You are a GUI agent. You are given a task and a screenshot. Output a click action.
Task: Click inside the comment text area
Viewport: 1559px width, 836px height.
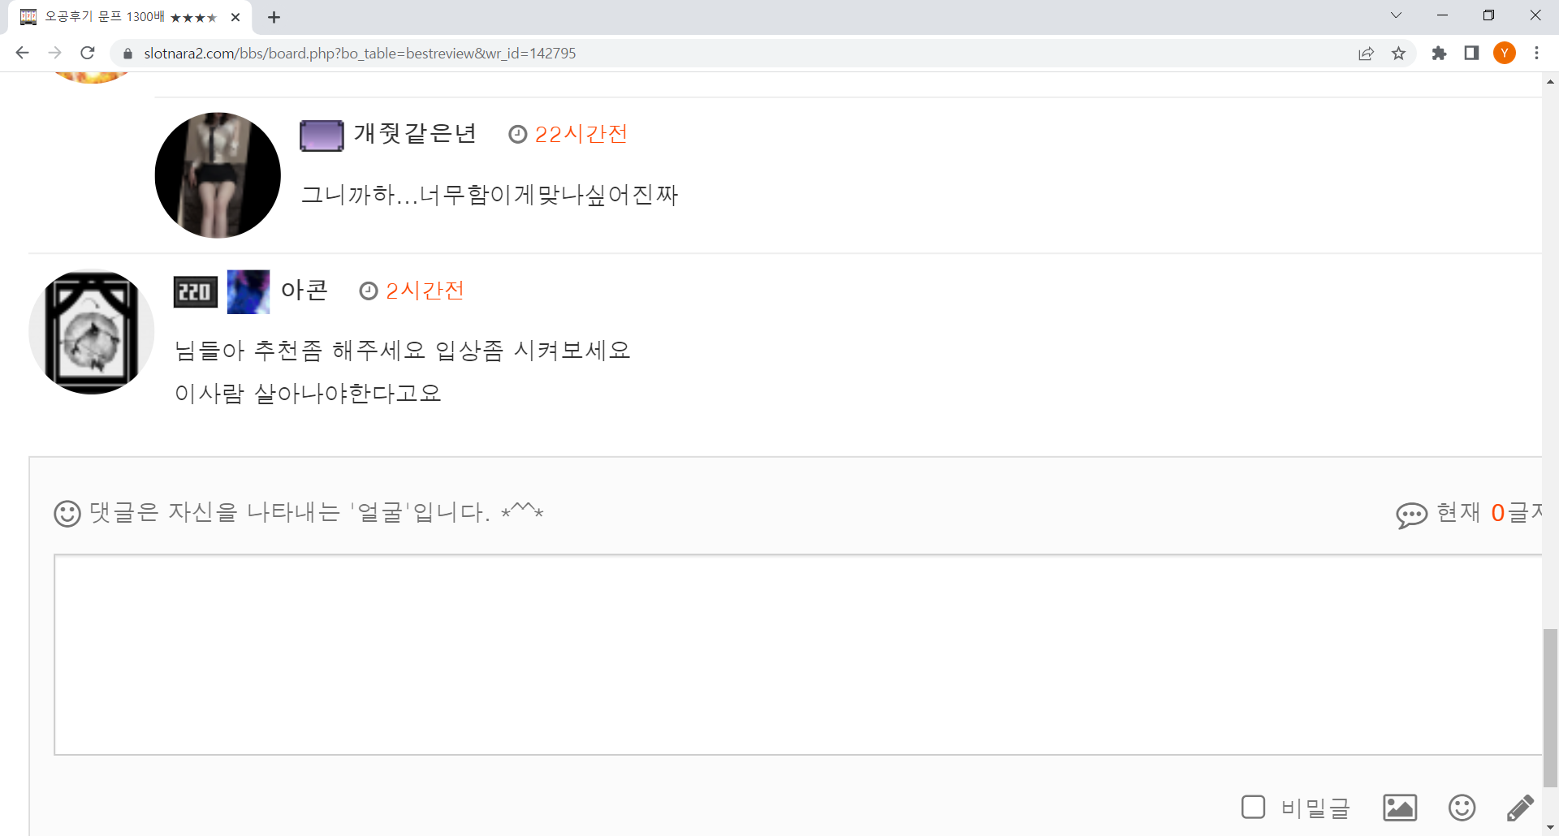(x=797, y=655)
